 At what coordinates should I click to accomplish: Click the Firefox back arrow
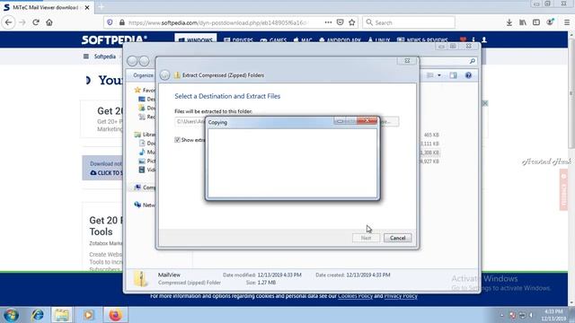coord(9,22)
